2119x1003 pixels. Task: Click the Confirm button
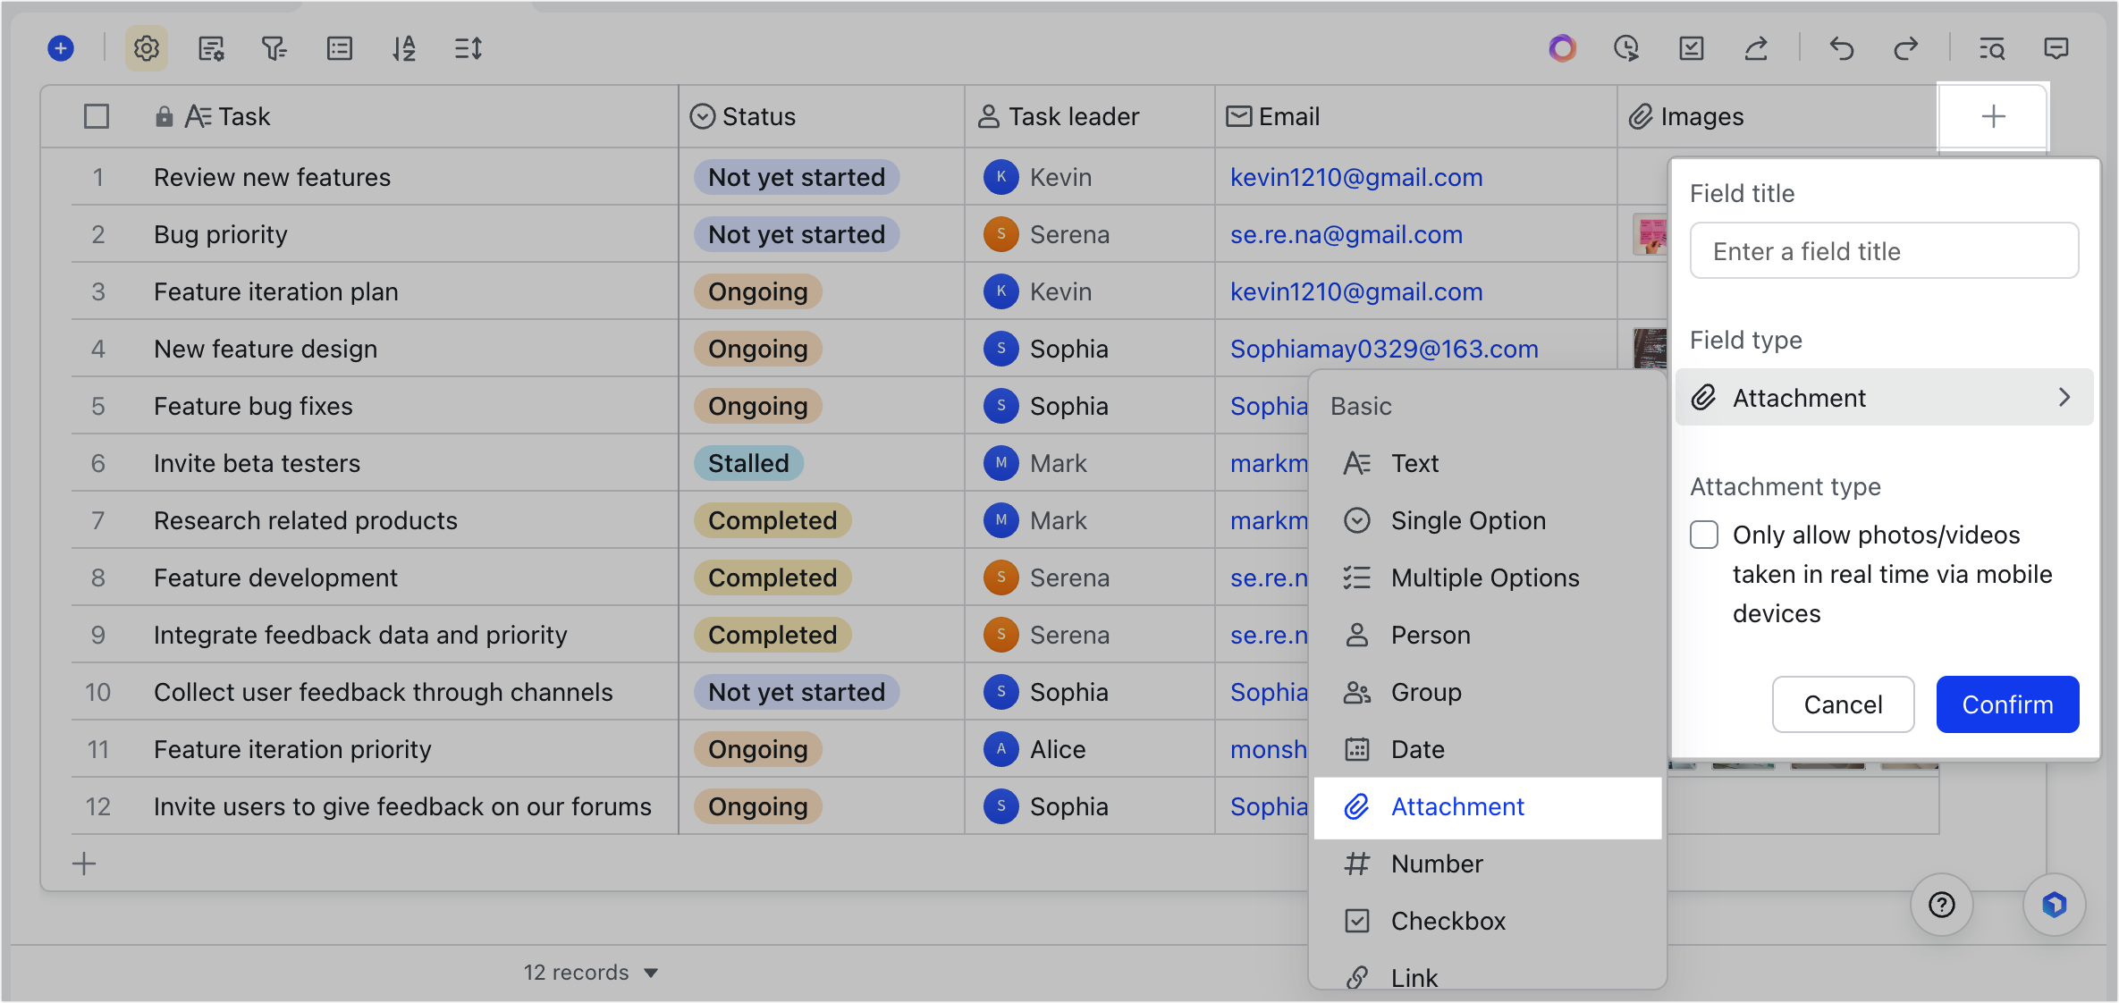click(2006, 704)
